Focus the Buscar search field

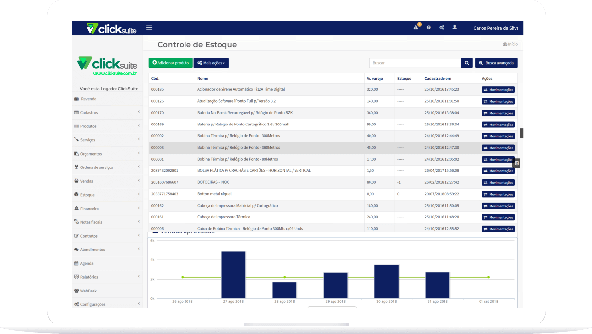tap(415, 63)
